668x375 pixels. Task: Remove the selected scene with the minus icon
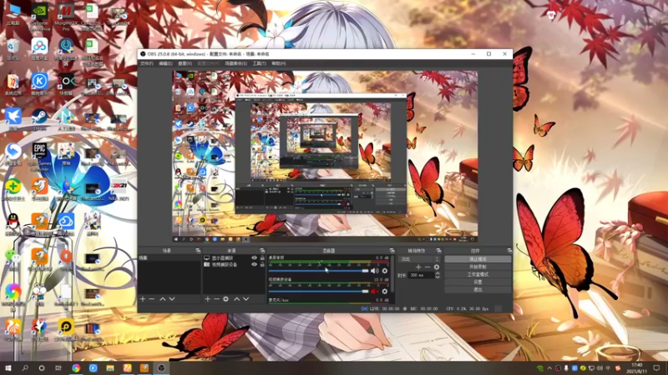(152, 299)
